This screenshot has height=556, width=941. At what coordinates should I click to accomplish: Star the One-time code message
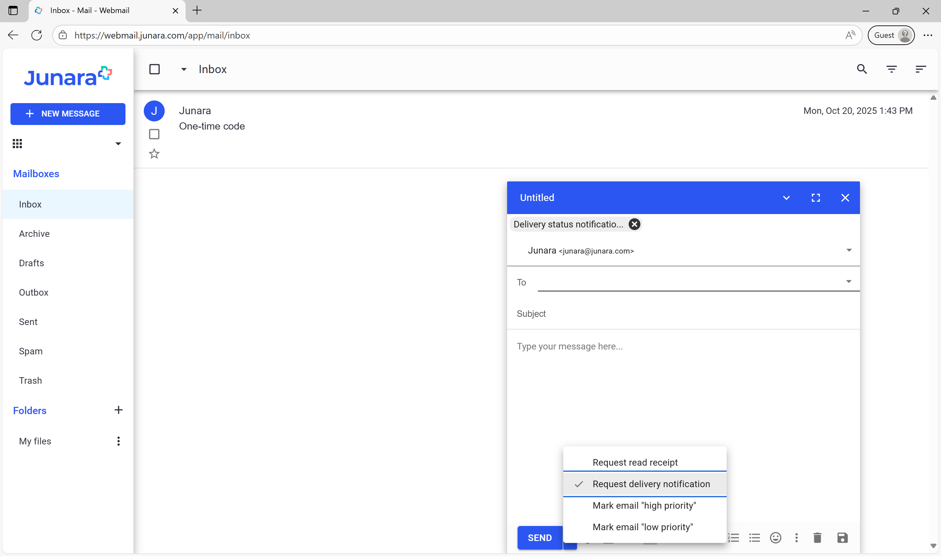pos(154,154)
